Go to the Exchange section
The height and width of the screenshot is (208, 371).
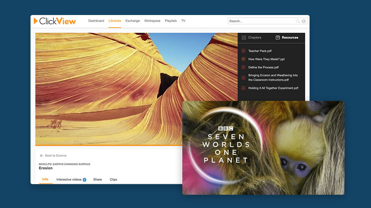point(133,21)
